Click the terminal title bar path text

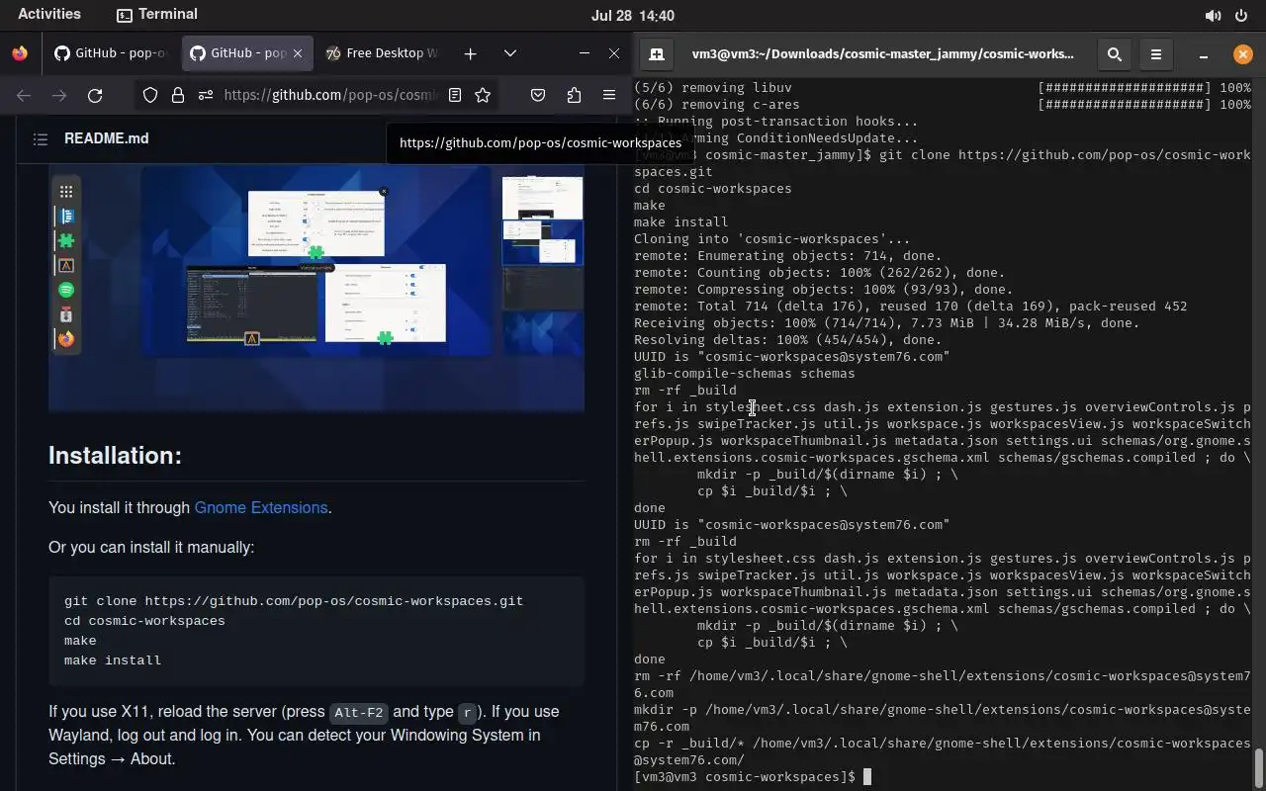click(883, 53)
